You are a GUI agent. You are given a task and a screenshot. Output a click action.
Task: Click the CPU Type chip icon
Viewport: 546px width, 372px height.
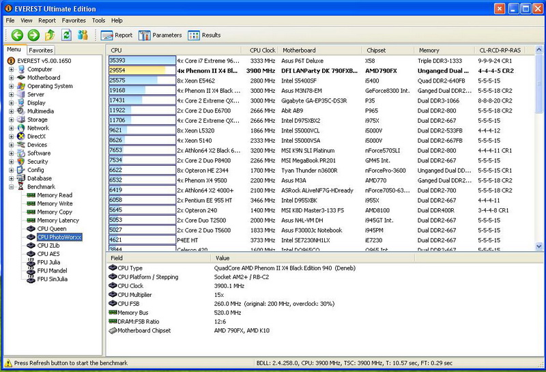(x=113, y=268)
